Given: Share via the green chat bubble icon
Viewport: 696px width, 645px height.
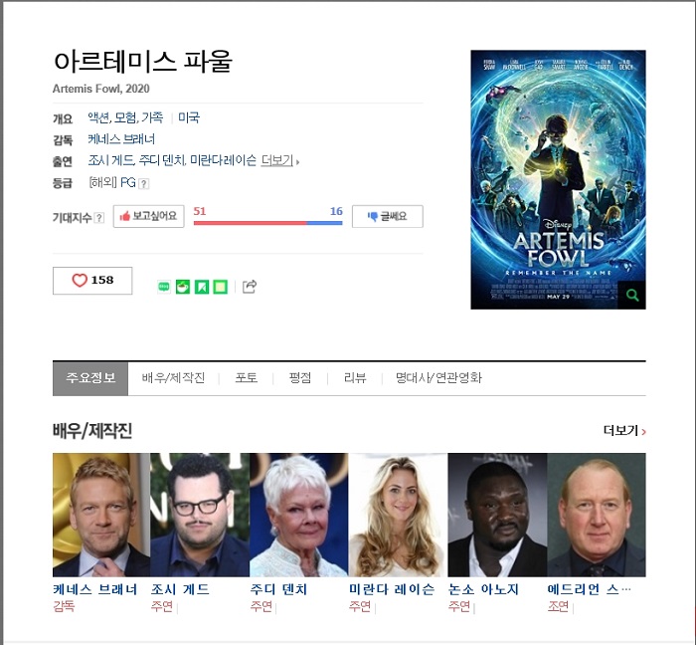Looking at the screenshot, I should (164, 287).
